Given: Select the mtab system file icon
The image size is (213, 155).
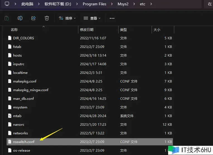Looking at the screenshot, I should pos(10,116).
